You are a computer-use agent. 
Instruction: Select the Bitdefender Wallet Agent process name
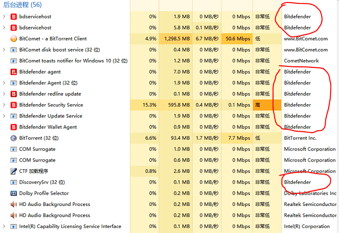tap(48, 127)
